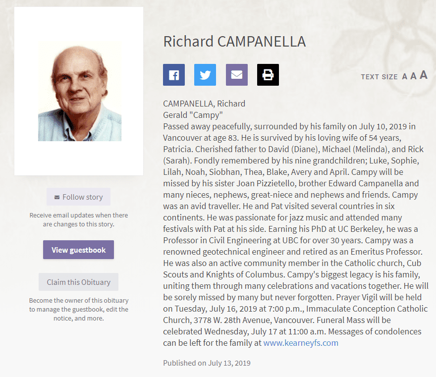Select the largest text size A
Screen dimensions: 436x377
pyautogui.click(x=424, y=75)
